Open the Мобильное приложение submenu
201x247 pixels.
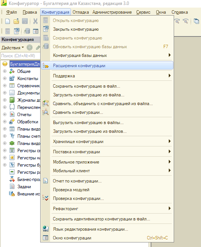[107, 162]
